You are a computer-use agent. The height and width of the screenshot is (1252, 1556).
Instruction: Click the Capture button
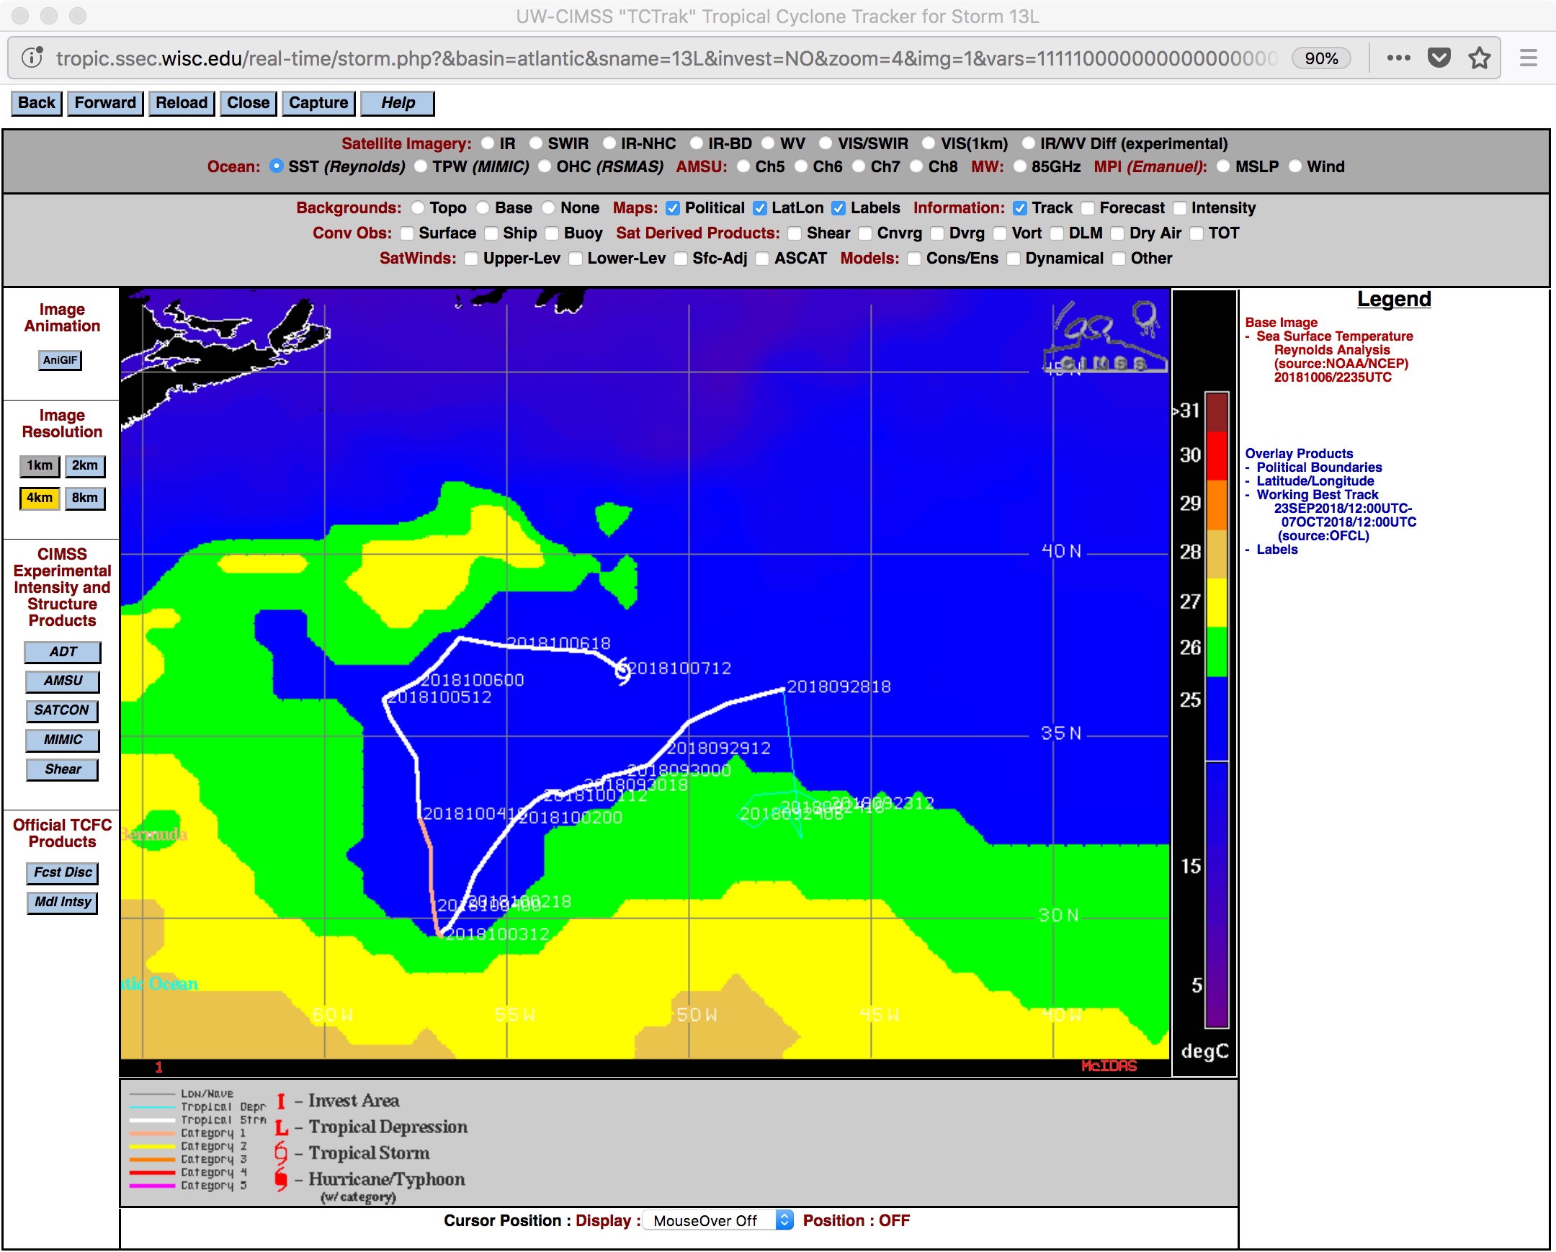318,103
